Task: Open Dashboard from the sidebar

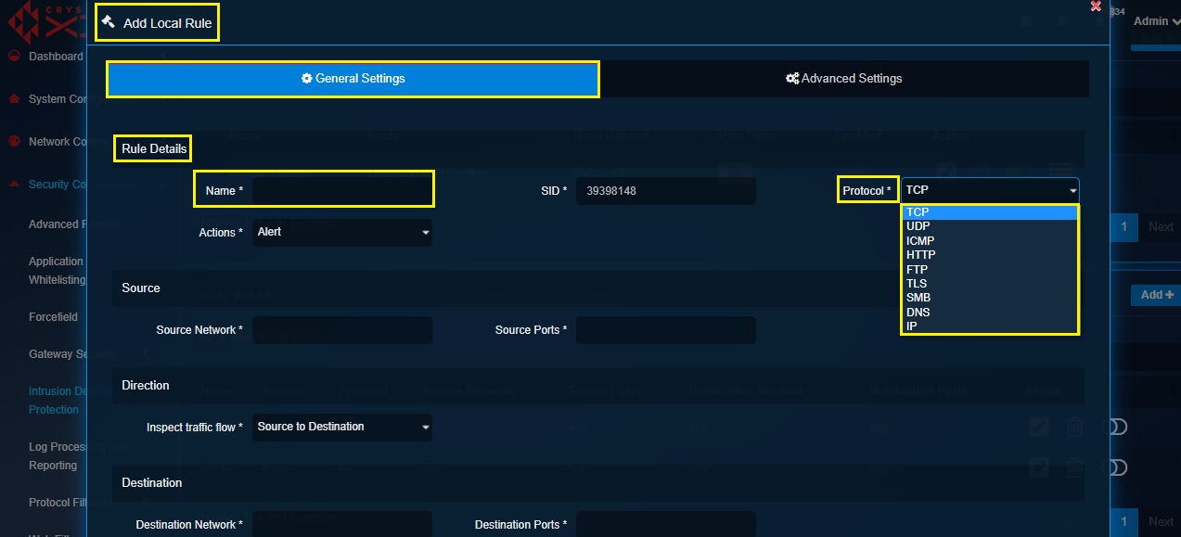Action: 55,57
